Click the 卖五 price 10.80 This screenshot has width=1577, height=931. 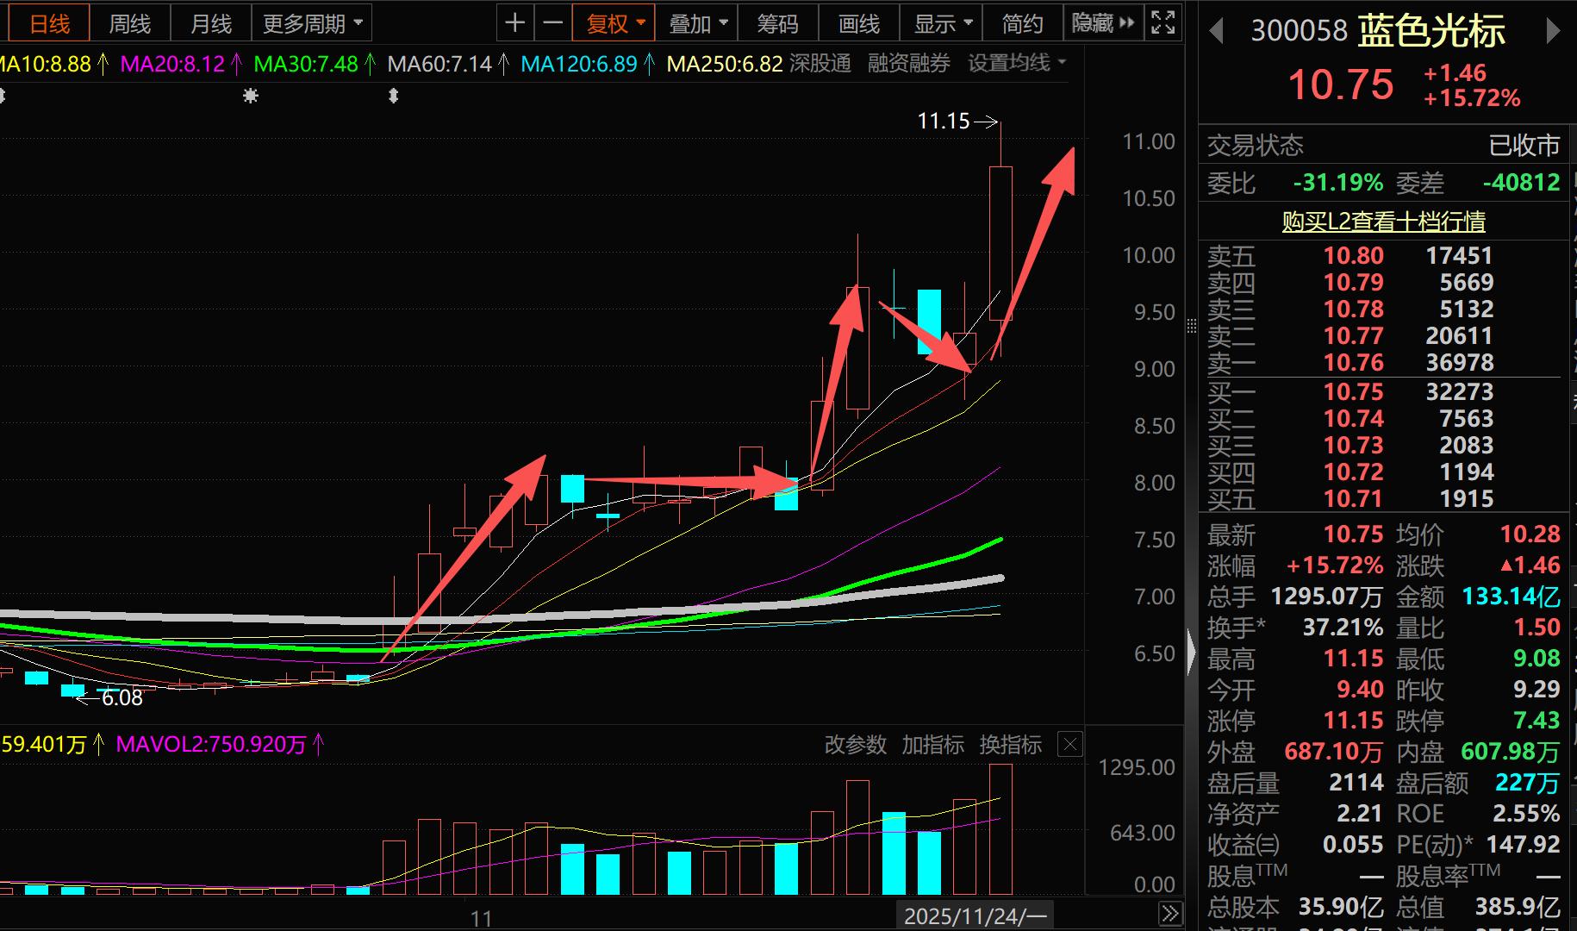[x=1353, y=256]
